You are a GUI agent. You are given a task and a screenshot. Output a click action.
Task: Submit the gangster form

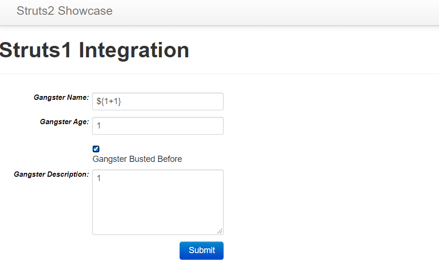point(202,251)
